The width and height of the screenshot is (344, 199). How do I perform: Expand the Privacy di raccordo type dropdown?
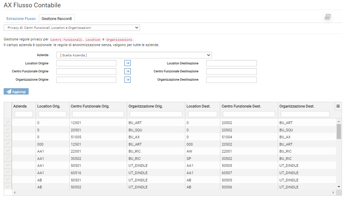click(x=72, y=28)
